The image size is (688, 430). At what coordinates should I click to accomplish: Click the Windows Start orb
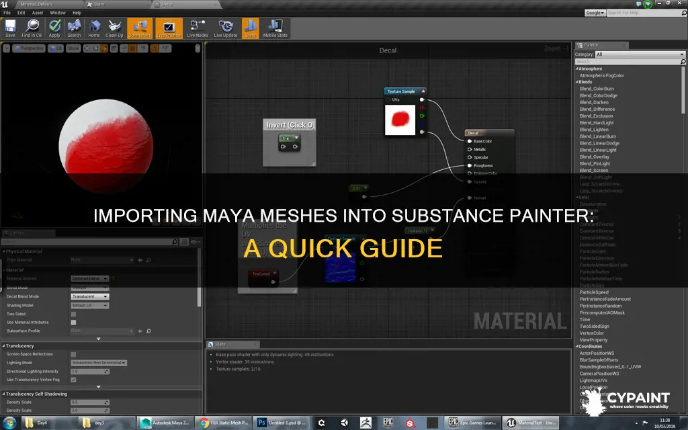point(9,423)
